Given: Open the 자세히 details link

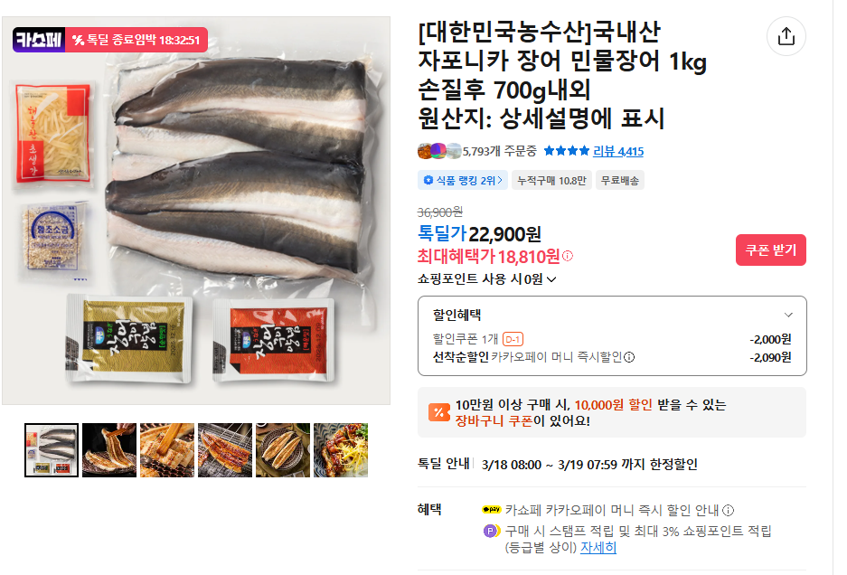Looking at the screenshot, I should 598,548.
